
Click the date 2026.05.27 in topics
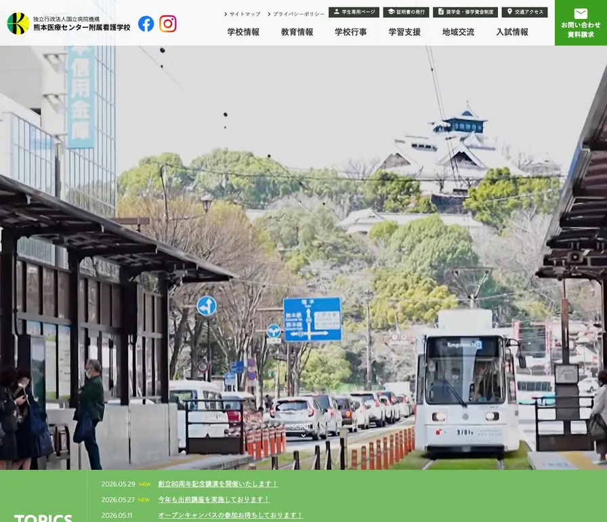click(118, 500)
